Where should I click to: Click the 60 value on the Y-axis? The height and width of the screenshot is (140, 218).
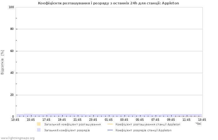coord(12,51)
